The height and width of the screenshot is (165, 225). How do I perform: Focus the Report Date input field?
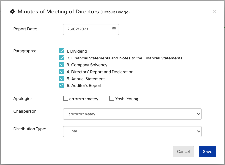[91, 29]
